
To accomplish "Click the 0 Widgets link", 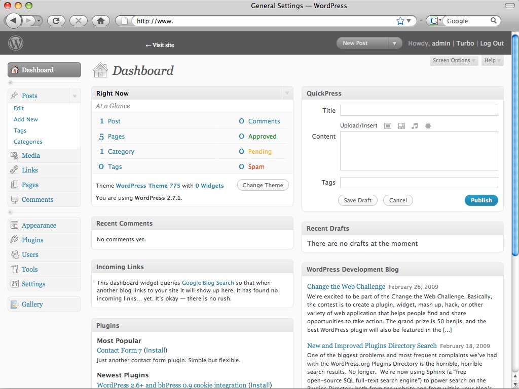I will (209, 186).
